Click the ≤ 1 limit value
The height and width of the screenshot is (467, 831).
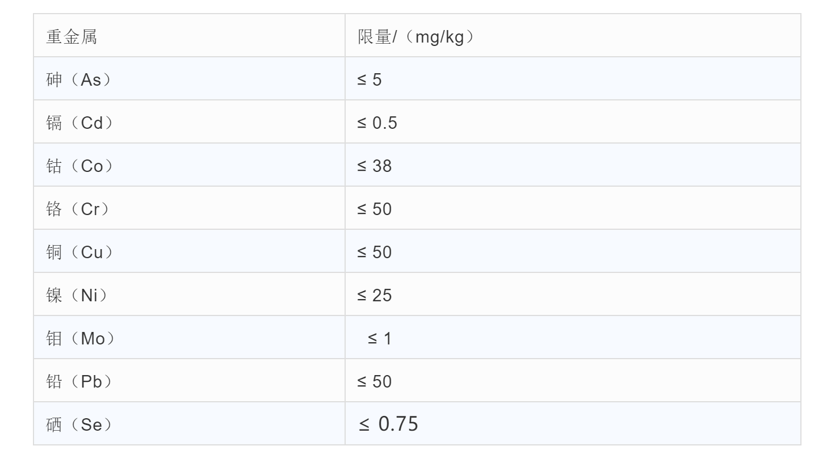coord(380,339)
